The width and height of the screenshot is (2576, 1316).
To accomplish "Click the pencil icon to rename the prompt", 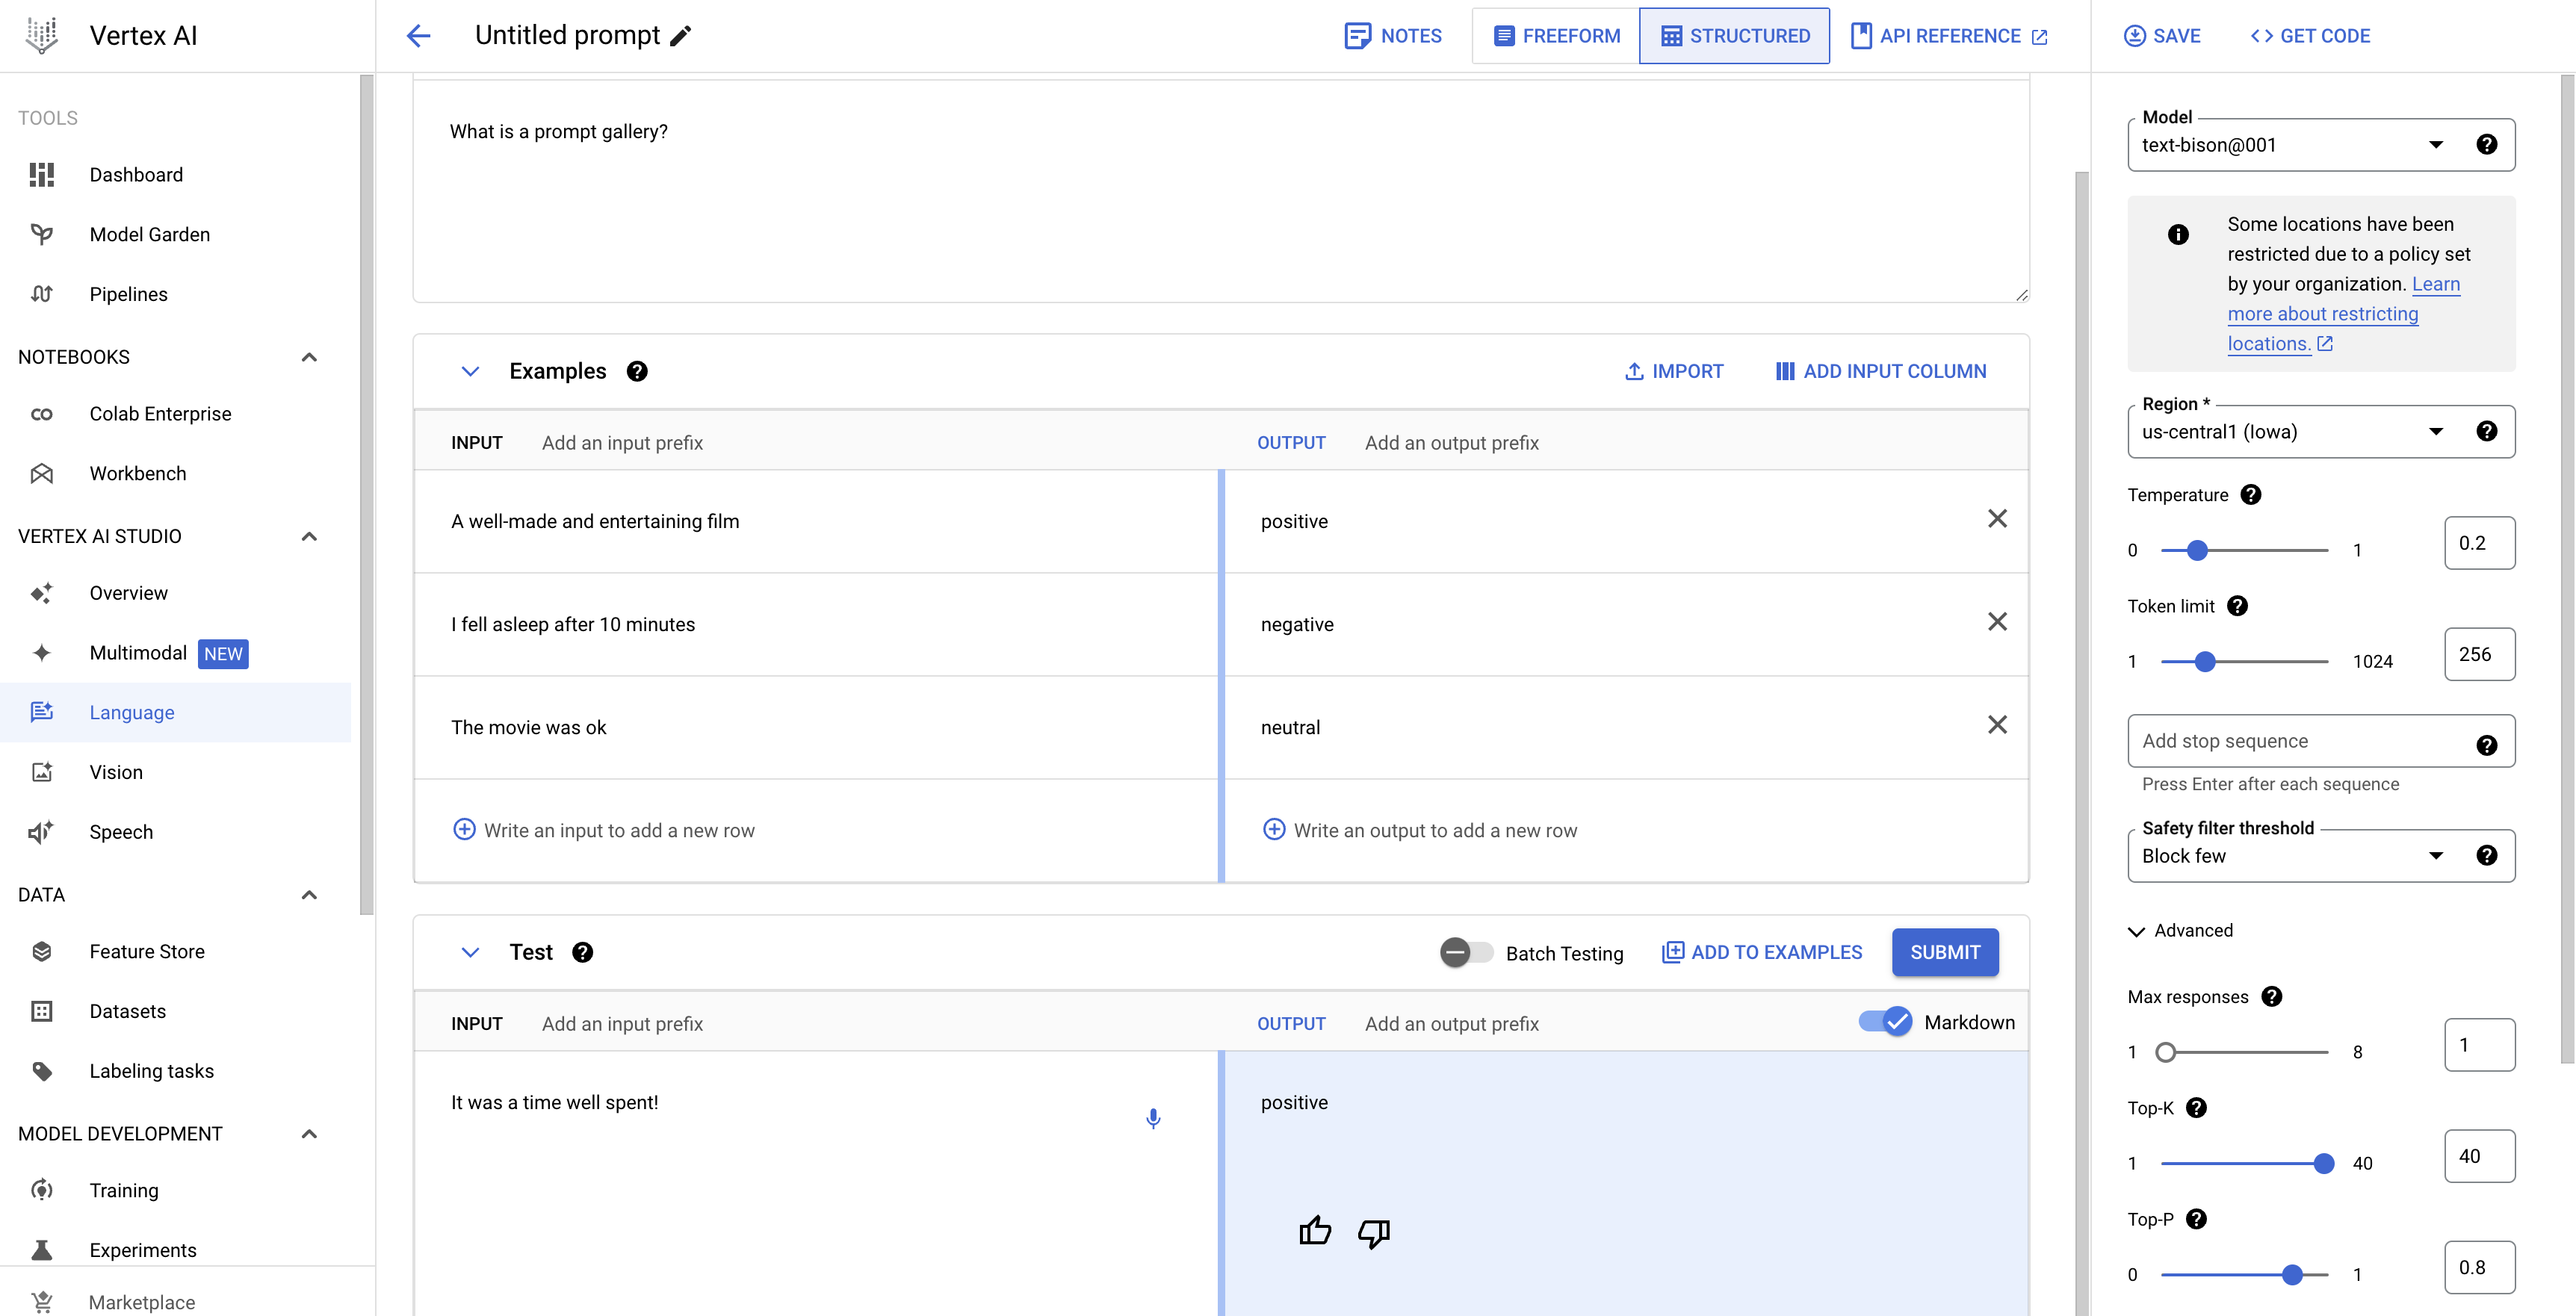I will [x=681, y=36].
